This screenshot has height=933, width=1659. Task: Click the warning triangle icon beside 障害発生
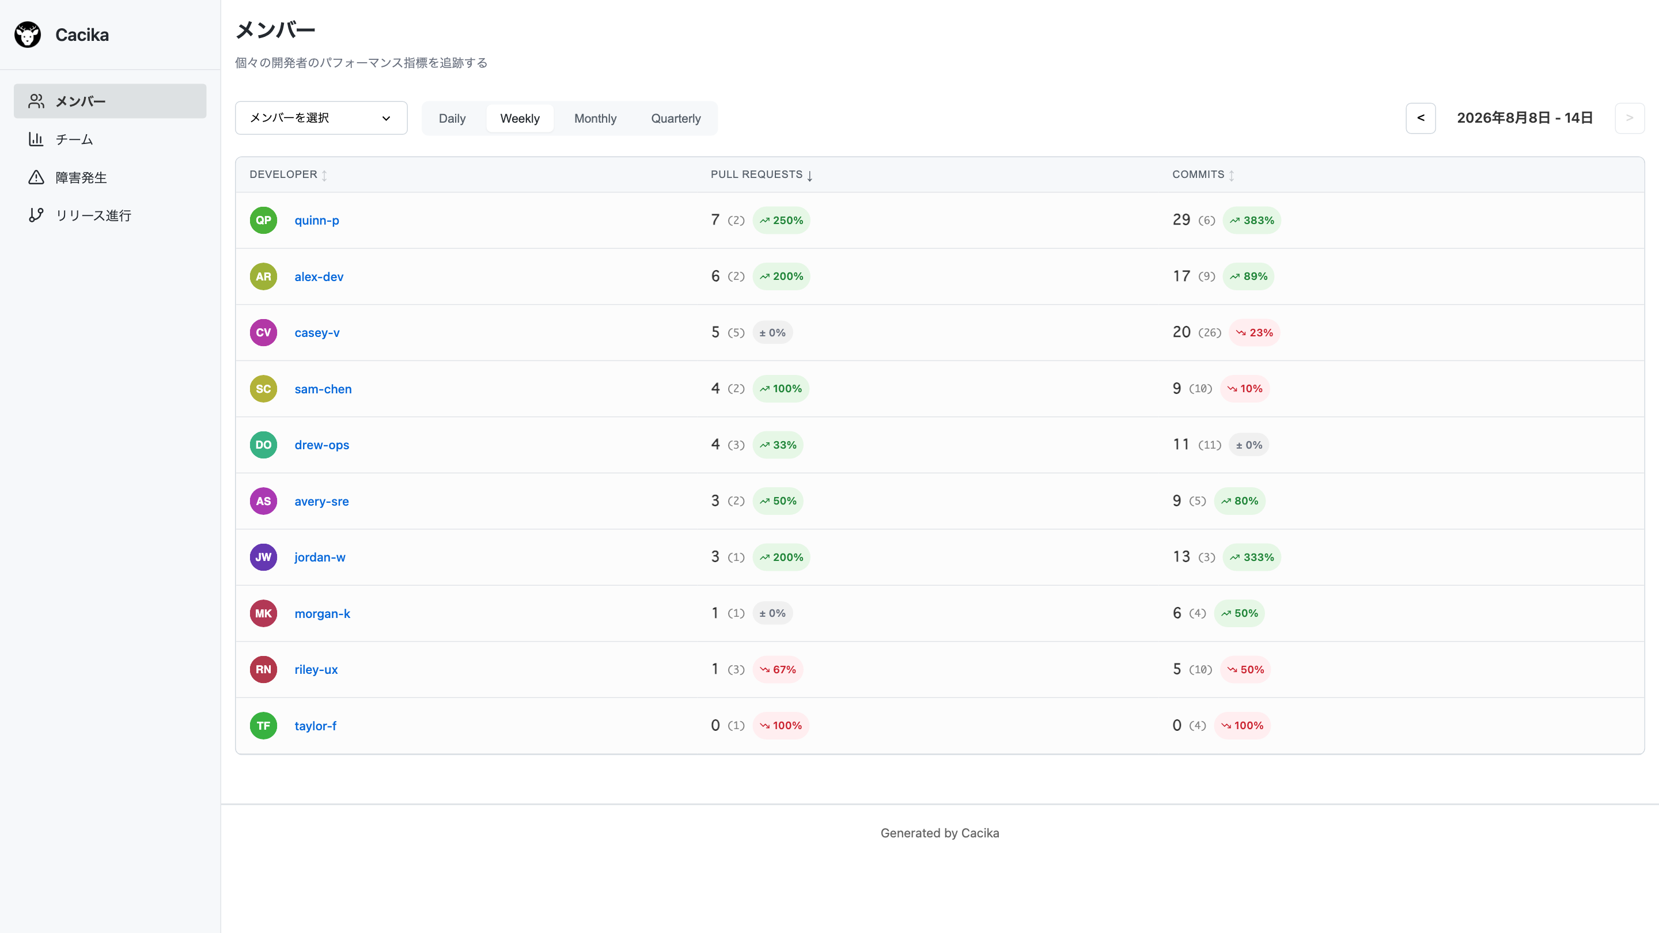(x=36, y=177)
